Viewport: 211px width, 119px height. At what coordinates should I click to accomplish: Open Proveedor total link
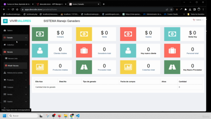[104, 70]
